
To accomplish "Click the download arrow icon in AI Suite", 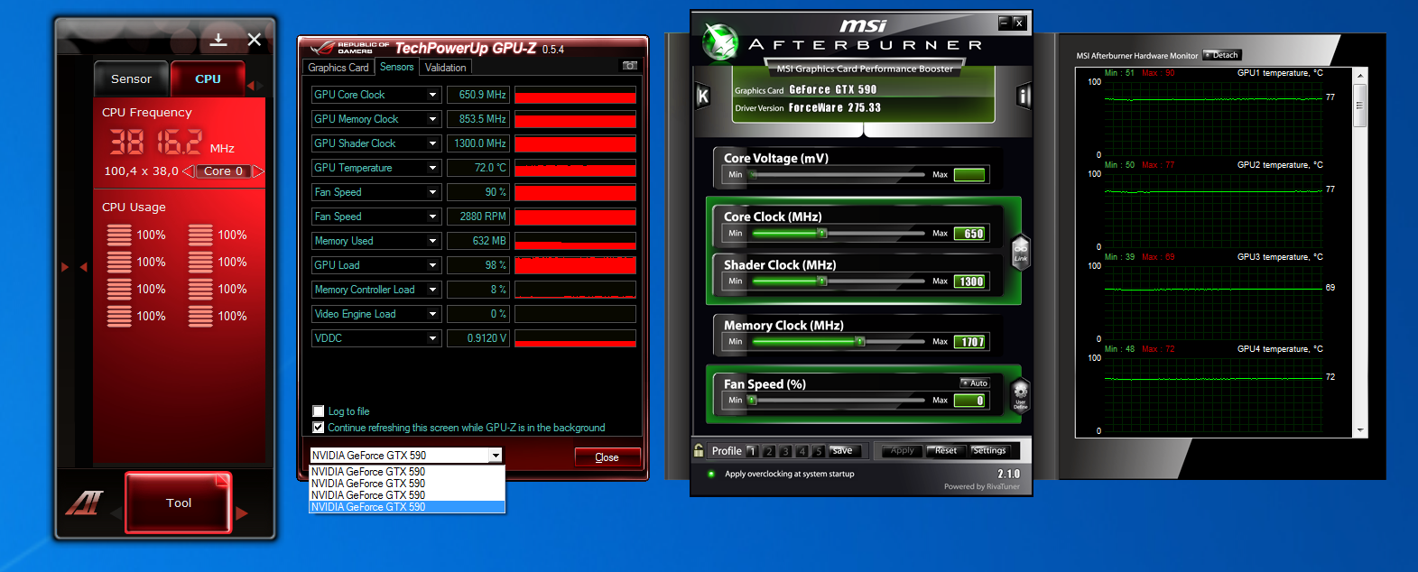I will tap(218, 40).
